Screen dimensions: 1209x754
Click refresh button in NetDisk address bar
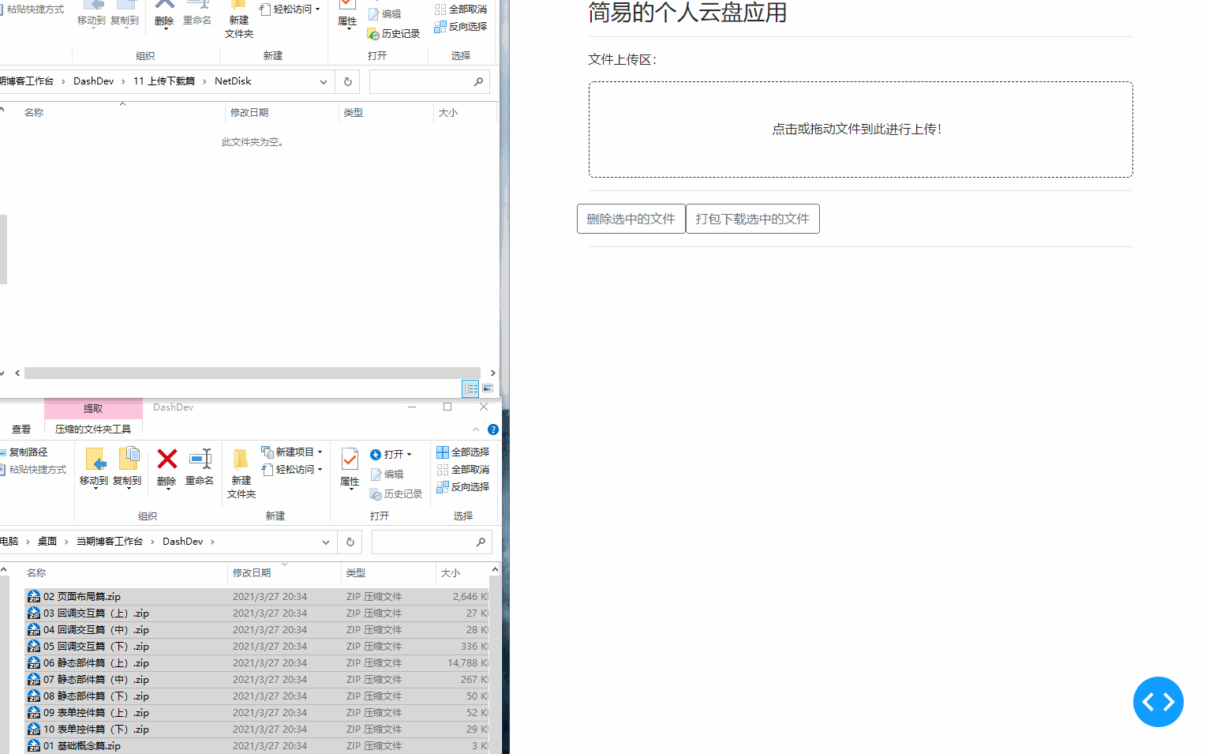point(348,81)
